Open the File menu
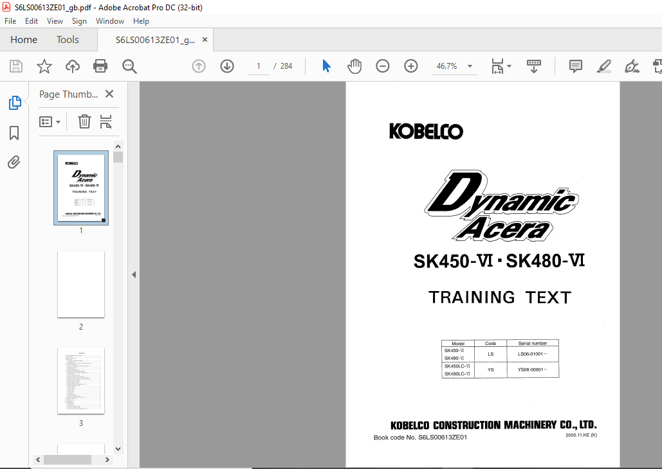The image size is (662, 469). 10,21
